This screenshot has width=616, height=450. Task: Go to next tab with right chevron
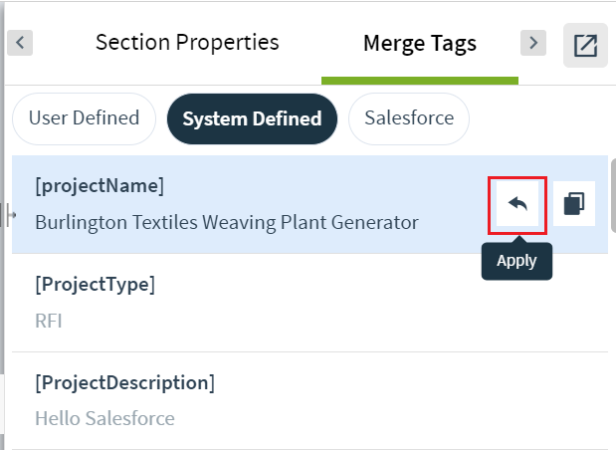(x=533, y=43)
